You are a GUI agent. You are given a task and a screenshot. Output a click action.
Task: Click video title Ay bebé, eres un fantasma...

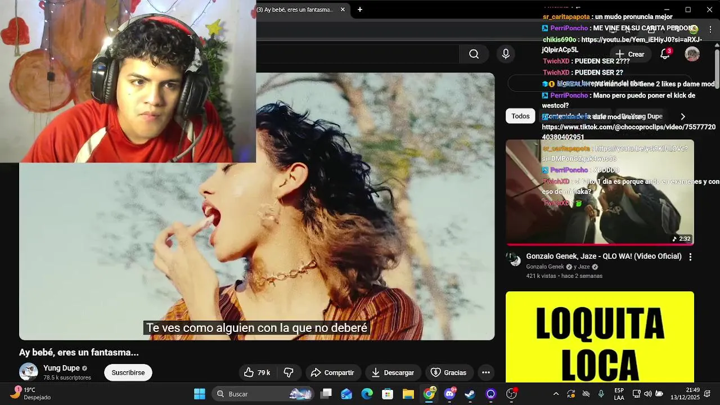click(79, 352)
